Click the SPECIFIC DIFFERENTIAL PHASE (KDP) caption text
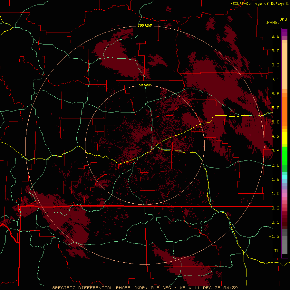The width and height of the screenshot is (290, 290). pyautogui.click(x=101, y=288)
